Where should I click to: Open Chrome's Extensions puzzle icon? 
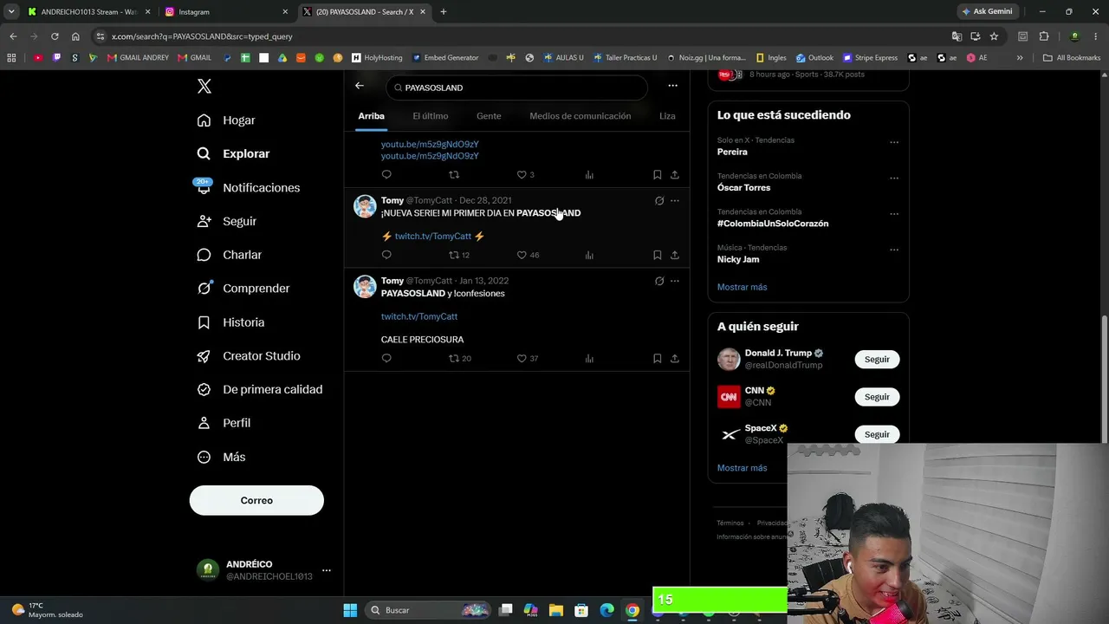1043,36
